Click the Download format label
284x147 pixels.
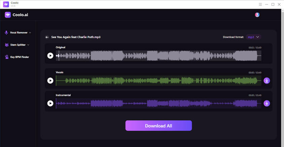pos(233,37)
